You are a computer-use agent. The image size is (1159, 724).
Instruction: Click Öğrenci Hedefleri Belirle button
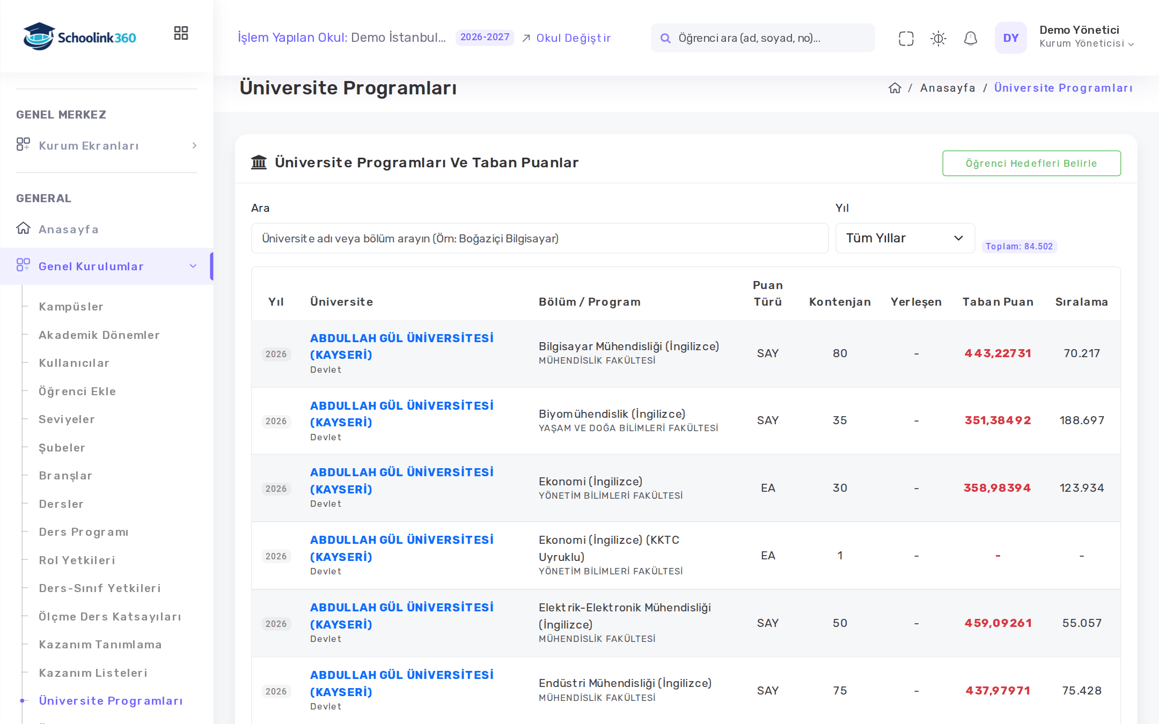click(1031, 163)
